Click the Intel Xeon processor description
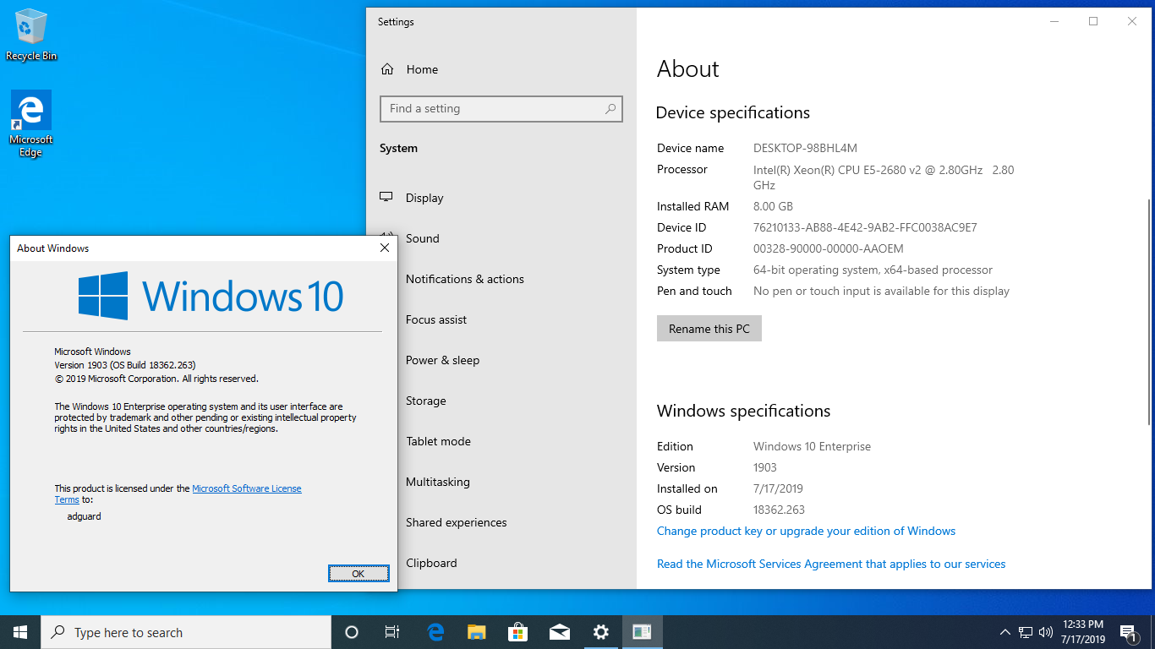1155x649 pixels. (x=884, y=177)
